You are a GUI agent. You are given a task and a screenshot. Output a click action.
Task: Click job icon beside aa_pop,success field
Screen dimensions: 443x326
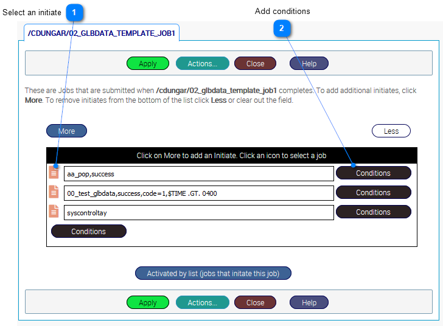tap(54, 173)
